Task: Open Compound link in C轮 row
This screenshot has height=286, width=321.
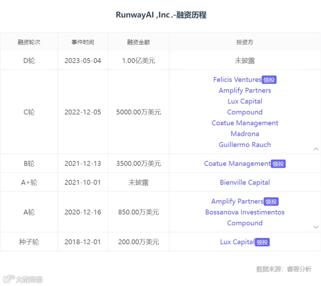Action: point(244,112)
